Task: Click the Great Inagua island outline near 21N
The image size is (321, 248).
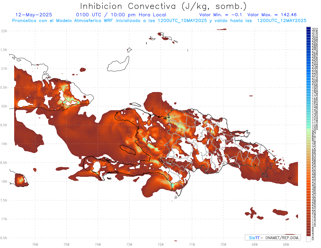Action: (x=118, y=64)
